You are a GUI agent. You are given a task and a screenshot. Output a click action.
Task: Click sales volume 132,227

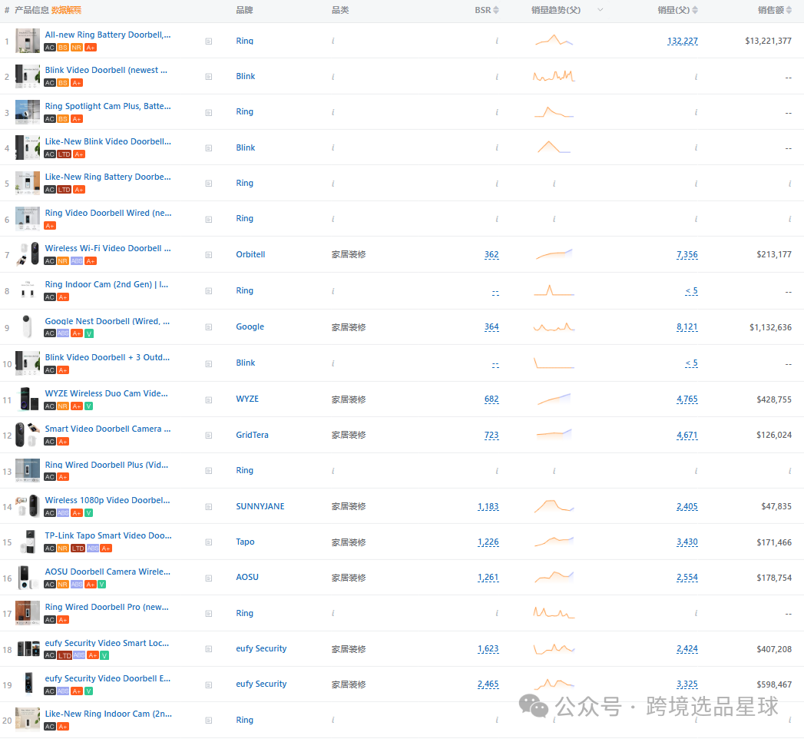pos(683,41)
